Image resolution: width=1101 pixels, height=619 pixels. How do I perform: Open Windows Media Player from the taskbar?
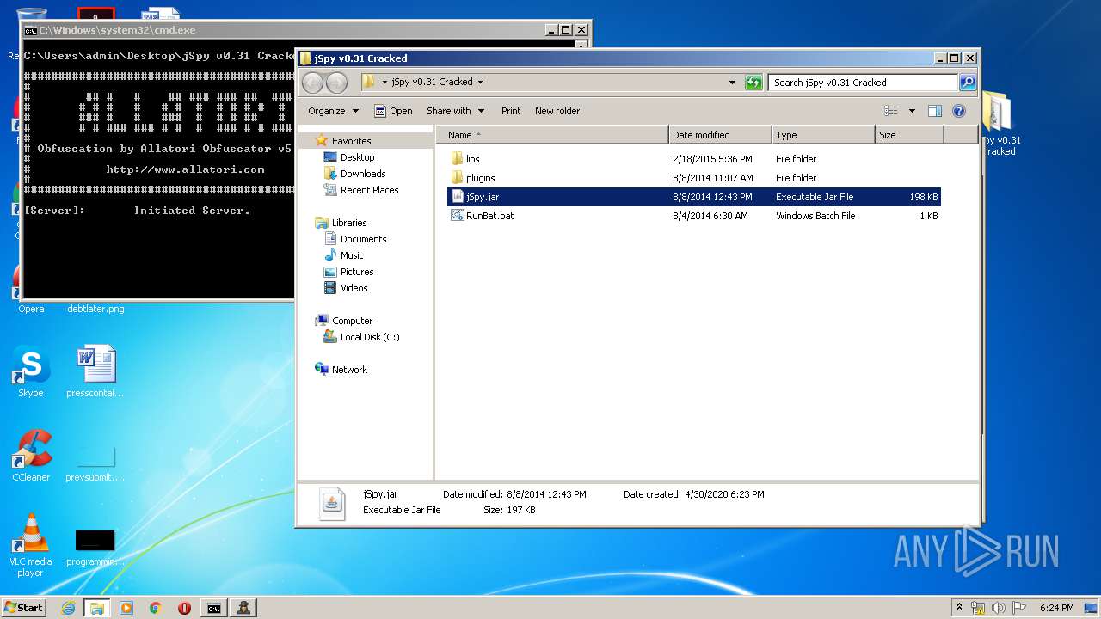tap(126, 608)
